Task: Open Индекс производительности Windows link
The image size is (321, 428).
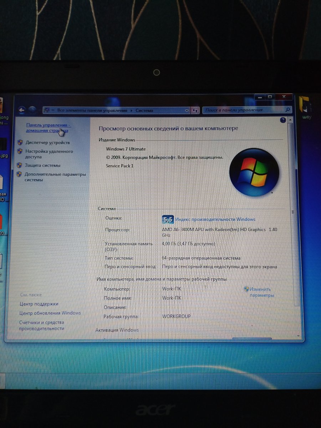Action: (215, 219)
